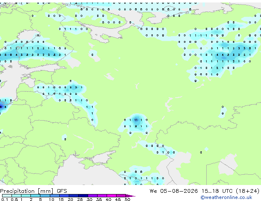Click the 'We 05-08-2026 15..18 UTC (18+24)' timestamp
The width and height of the screenshot is (261, 201).
point(205,191)
